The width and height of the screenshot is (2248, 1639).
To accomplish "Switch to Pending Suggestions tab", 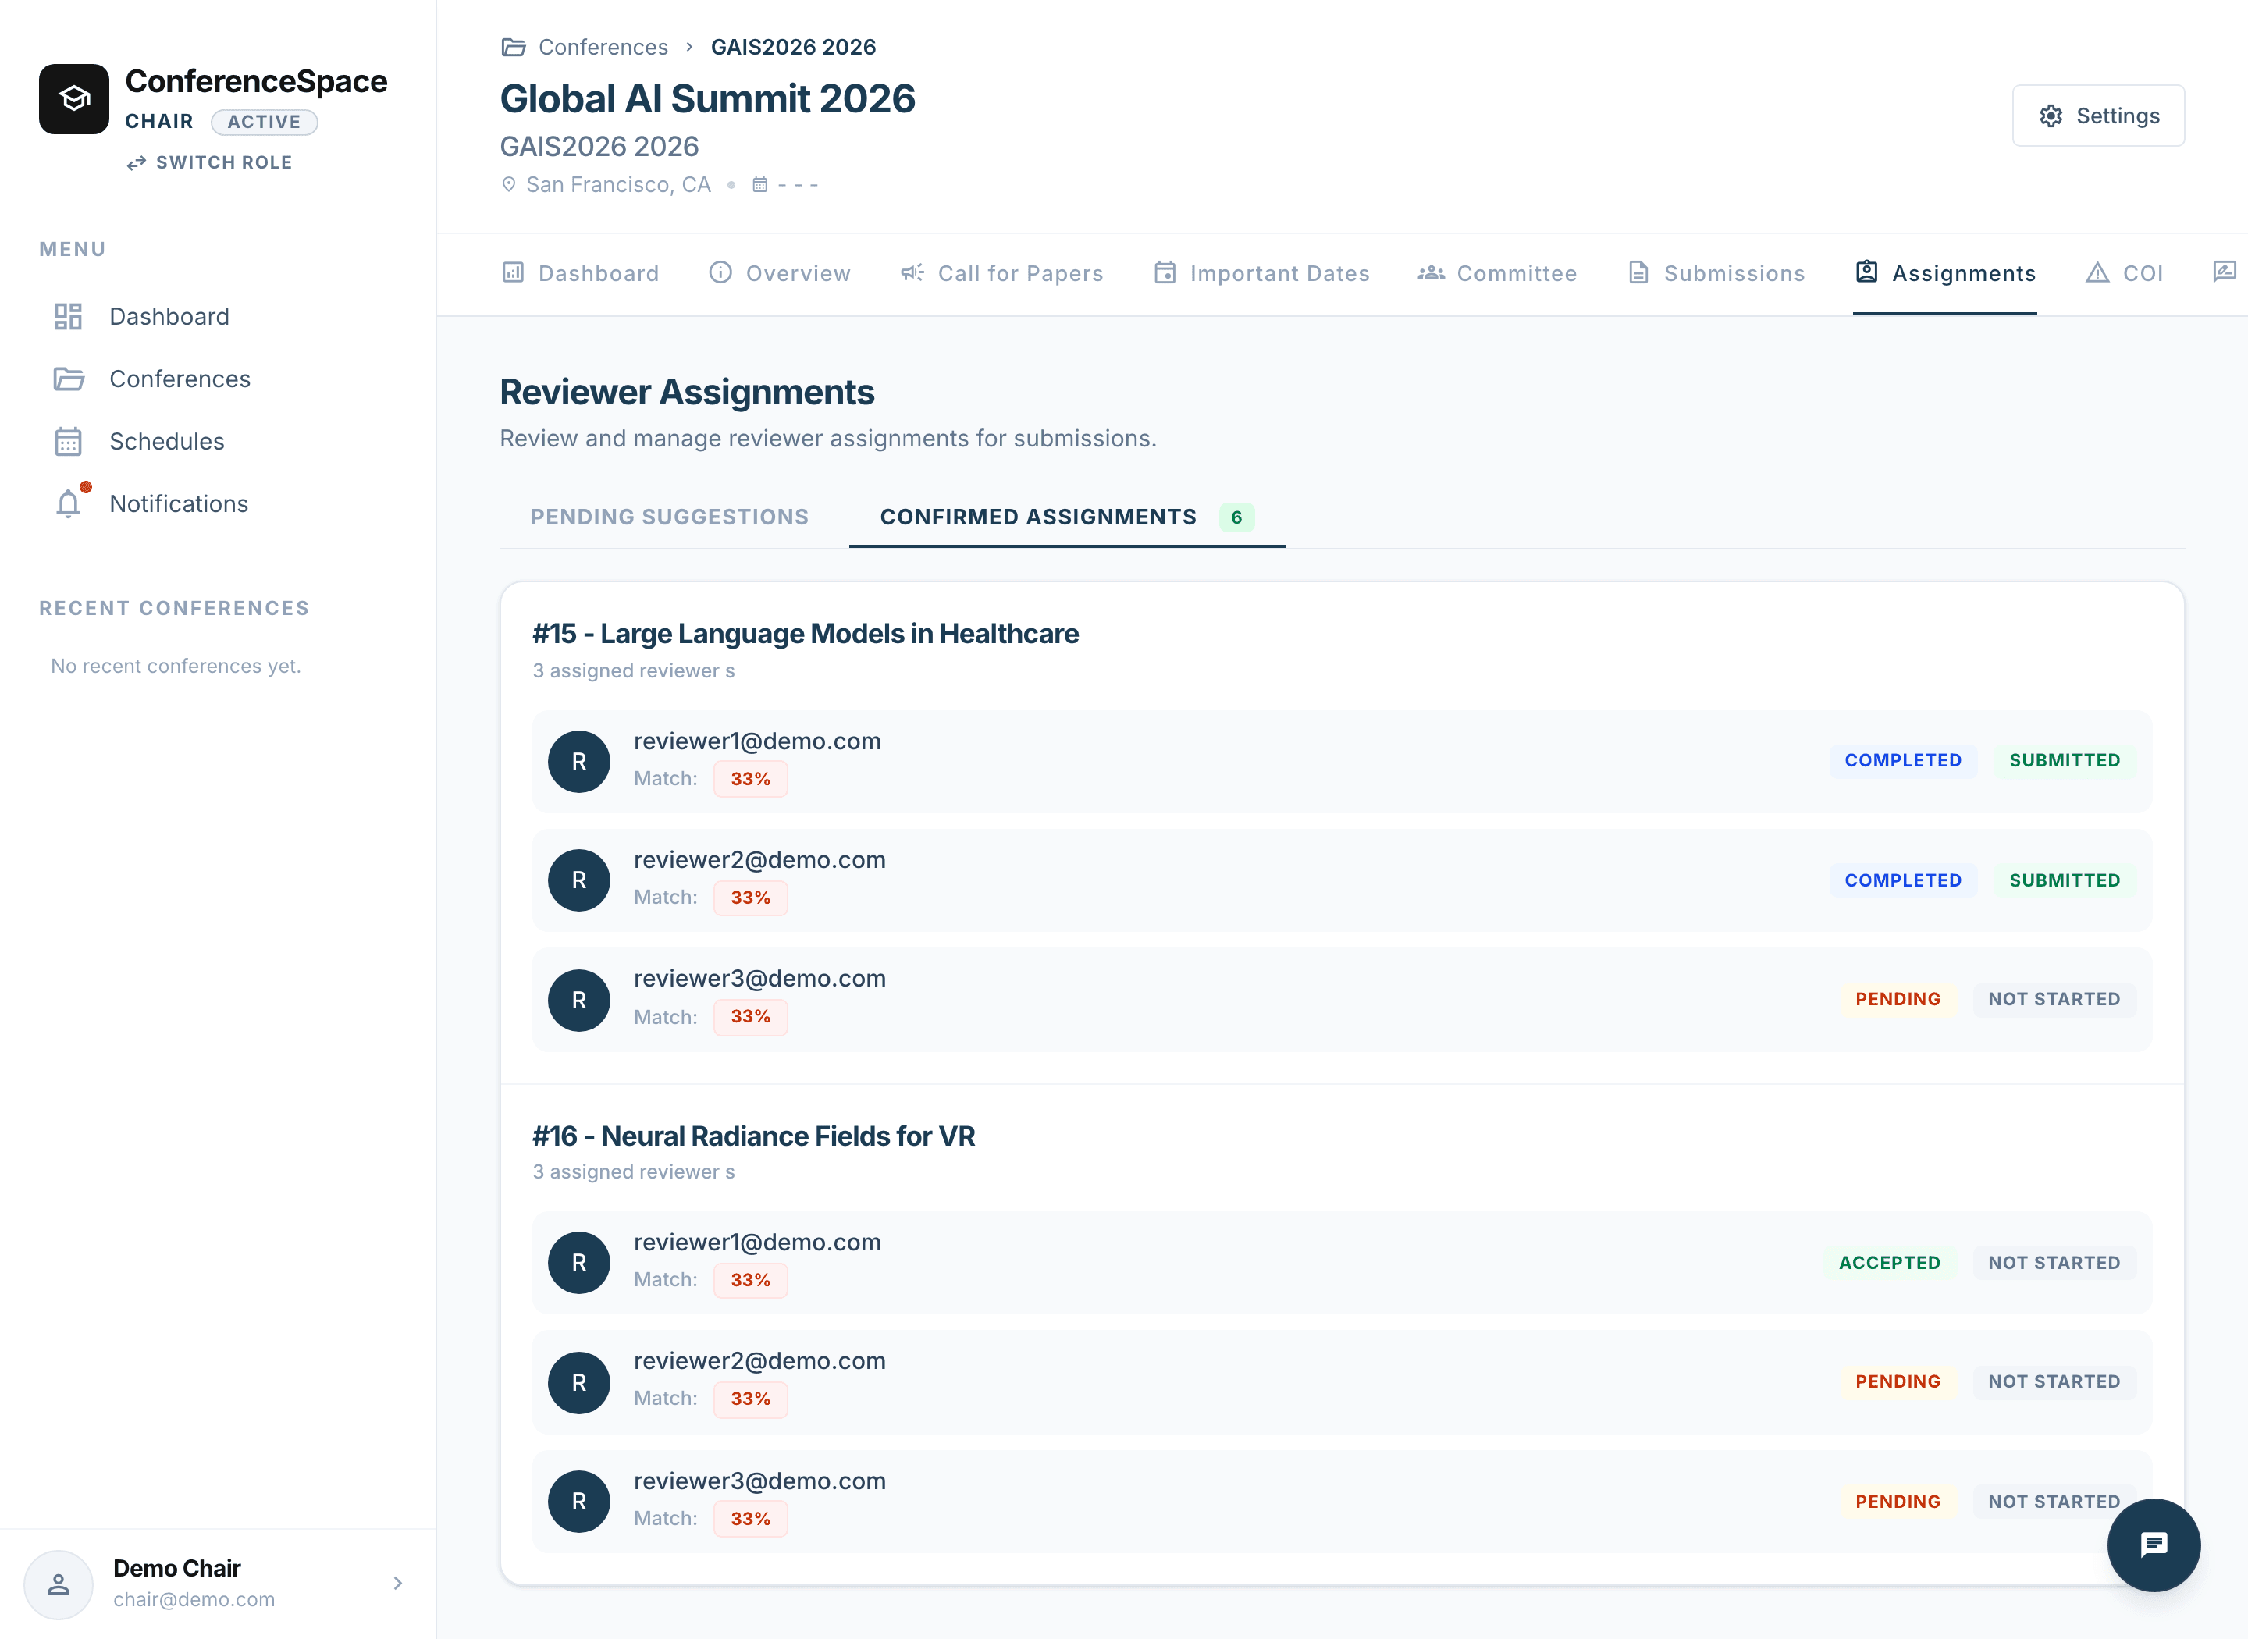I will point(670,517).
